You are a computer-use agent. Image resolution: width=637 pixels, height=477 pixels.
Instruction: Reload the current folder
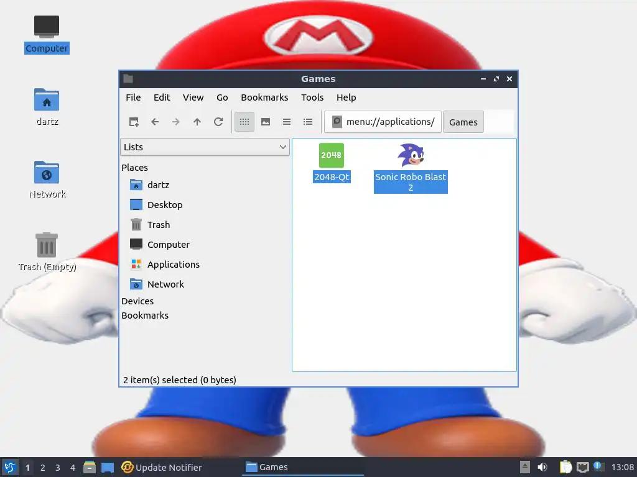coord(218,122)
